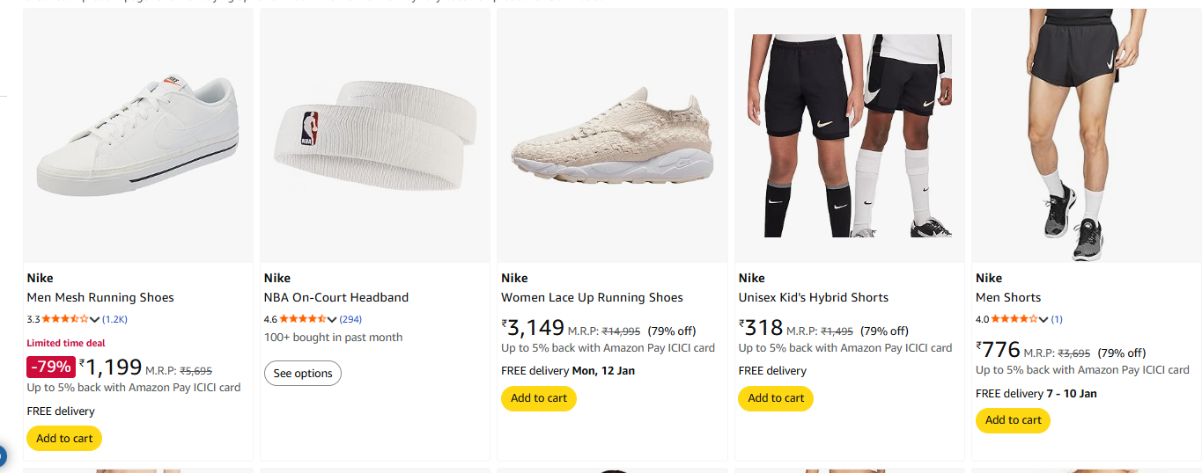Open the kid's hybrid shorts image
The image size is (1202, 473).
[x=849, y=136]
